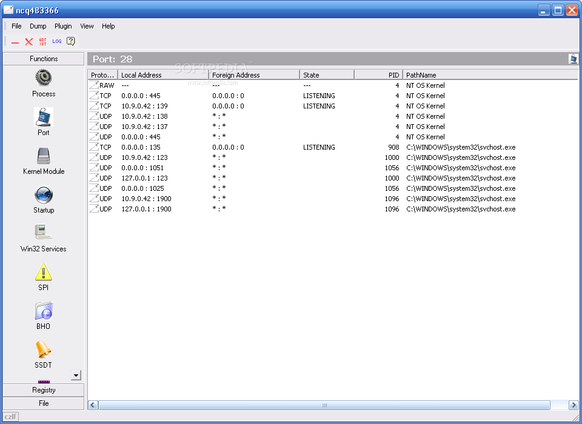The image size is (582, 424).
Task: Open the View menu
Action: point(87,26)
